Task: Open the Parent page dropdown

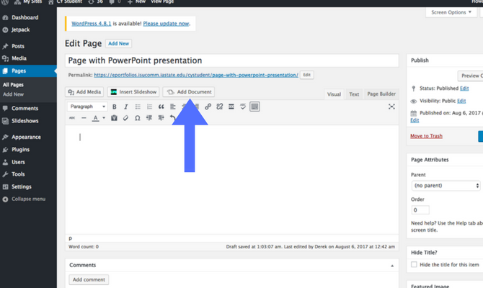Action: click(x=446, y=186)
